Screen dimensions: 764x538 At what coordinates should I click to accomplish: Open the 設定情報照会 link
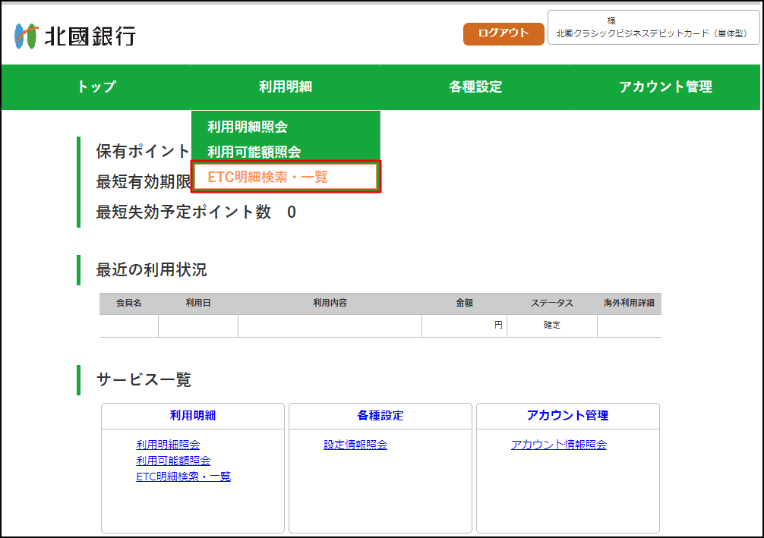[355, 445]
